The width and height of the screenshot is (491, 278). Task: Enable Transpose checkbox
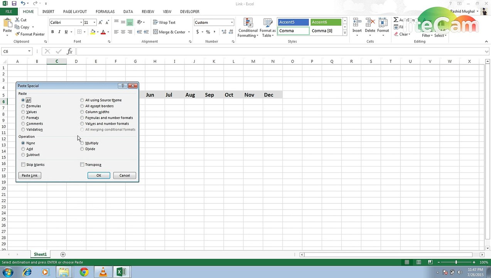click(x=82, y=164)
